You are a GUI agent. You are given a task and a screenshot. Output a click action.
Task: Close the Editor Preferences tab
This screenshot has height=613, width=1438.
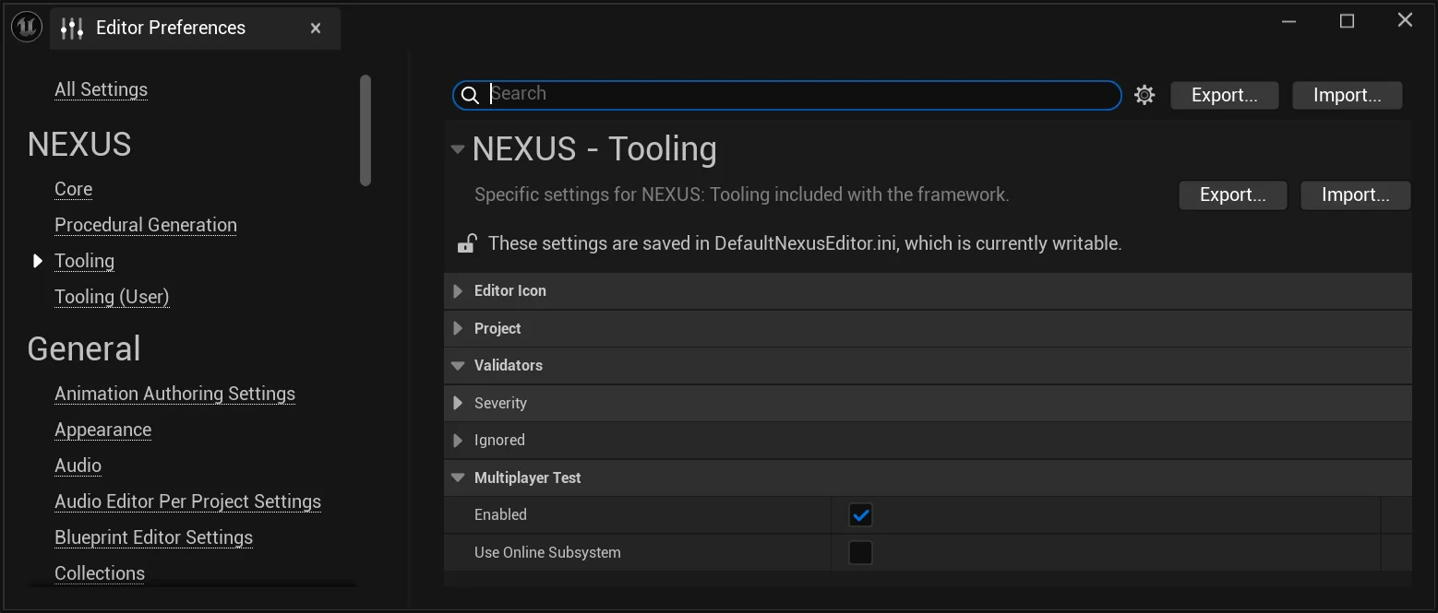point(316,29)
